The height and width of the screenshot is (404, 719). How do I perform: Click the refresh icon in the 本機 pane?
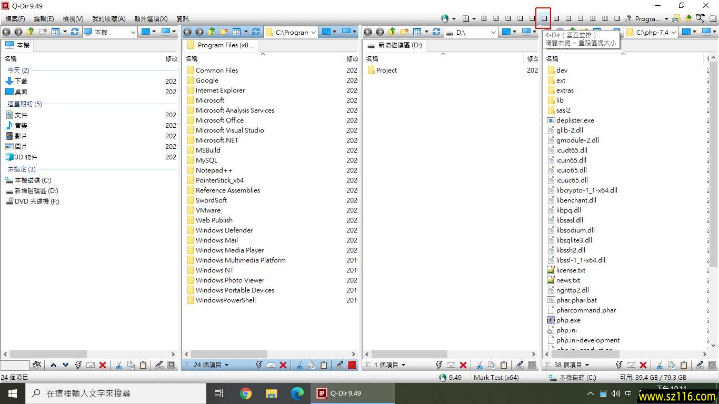pos(75,32)
